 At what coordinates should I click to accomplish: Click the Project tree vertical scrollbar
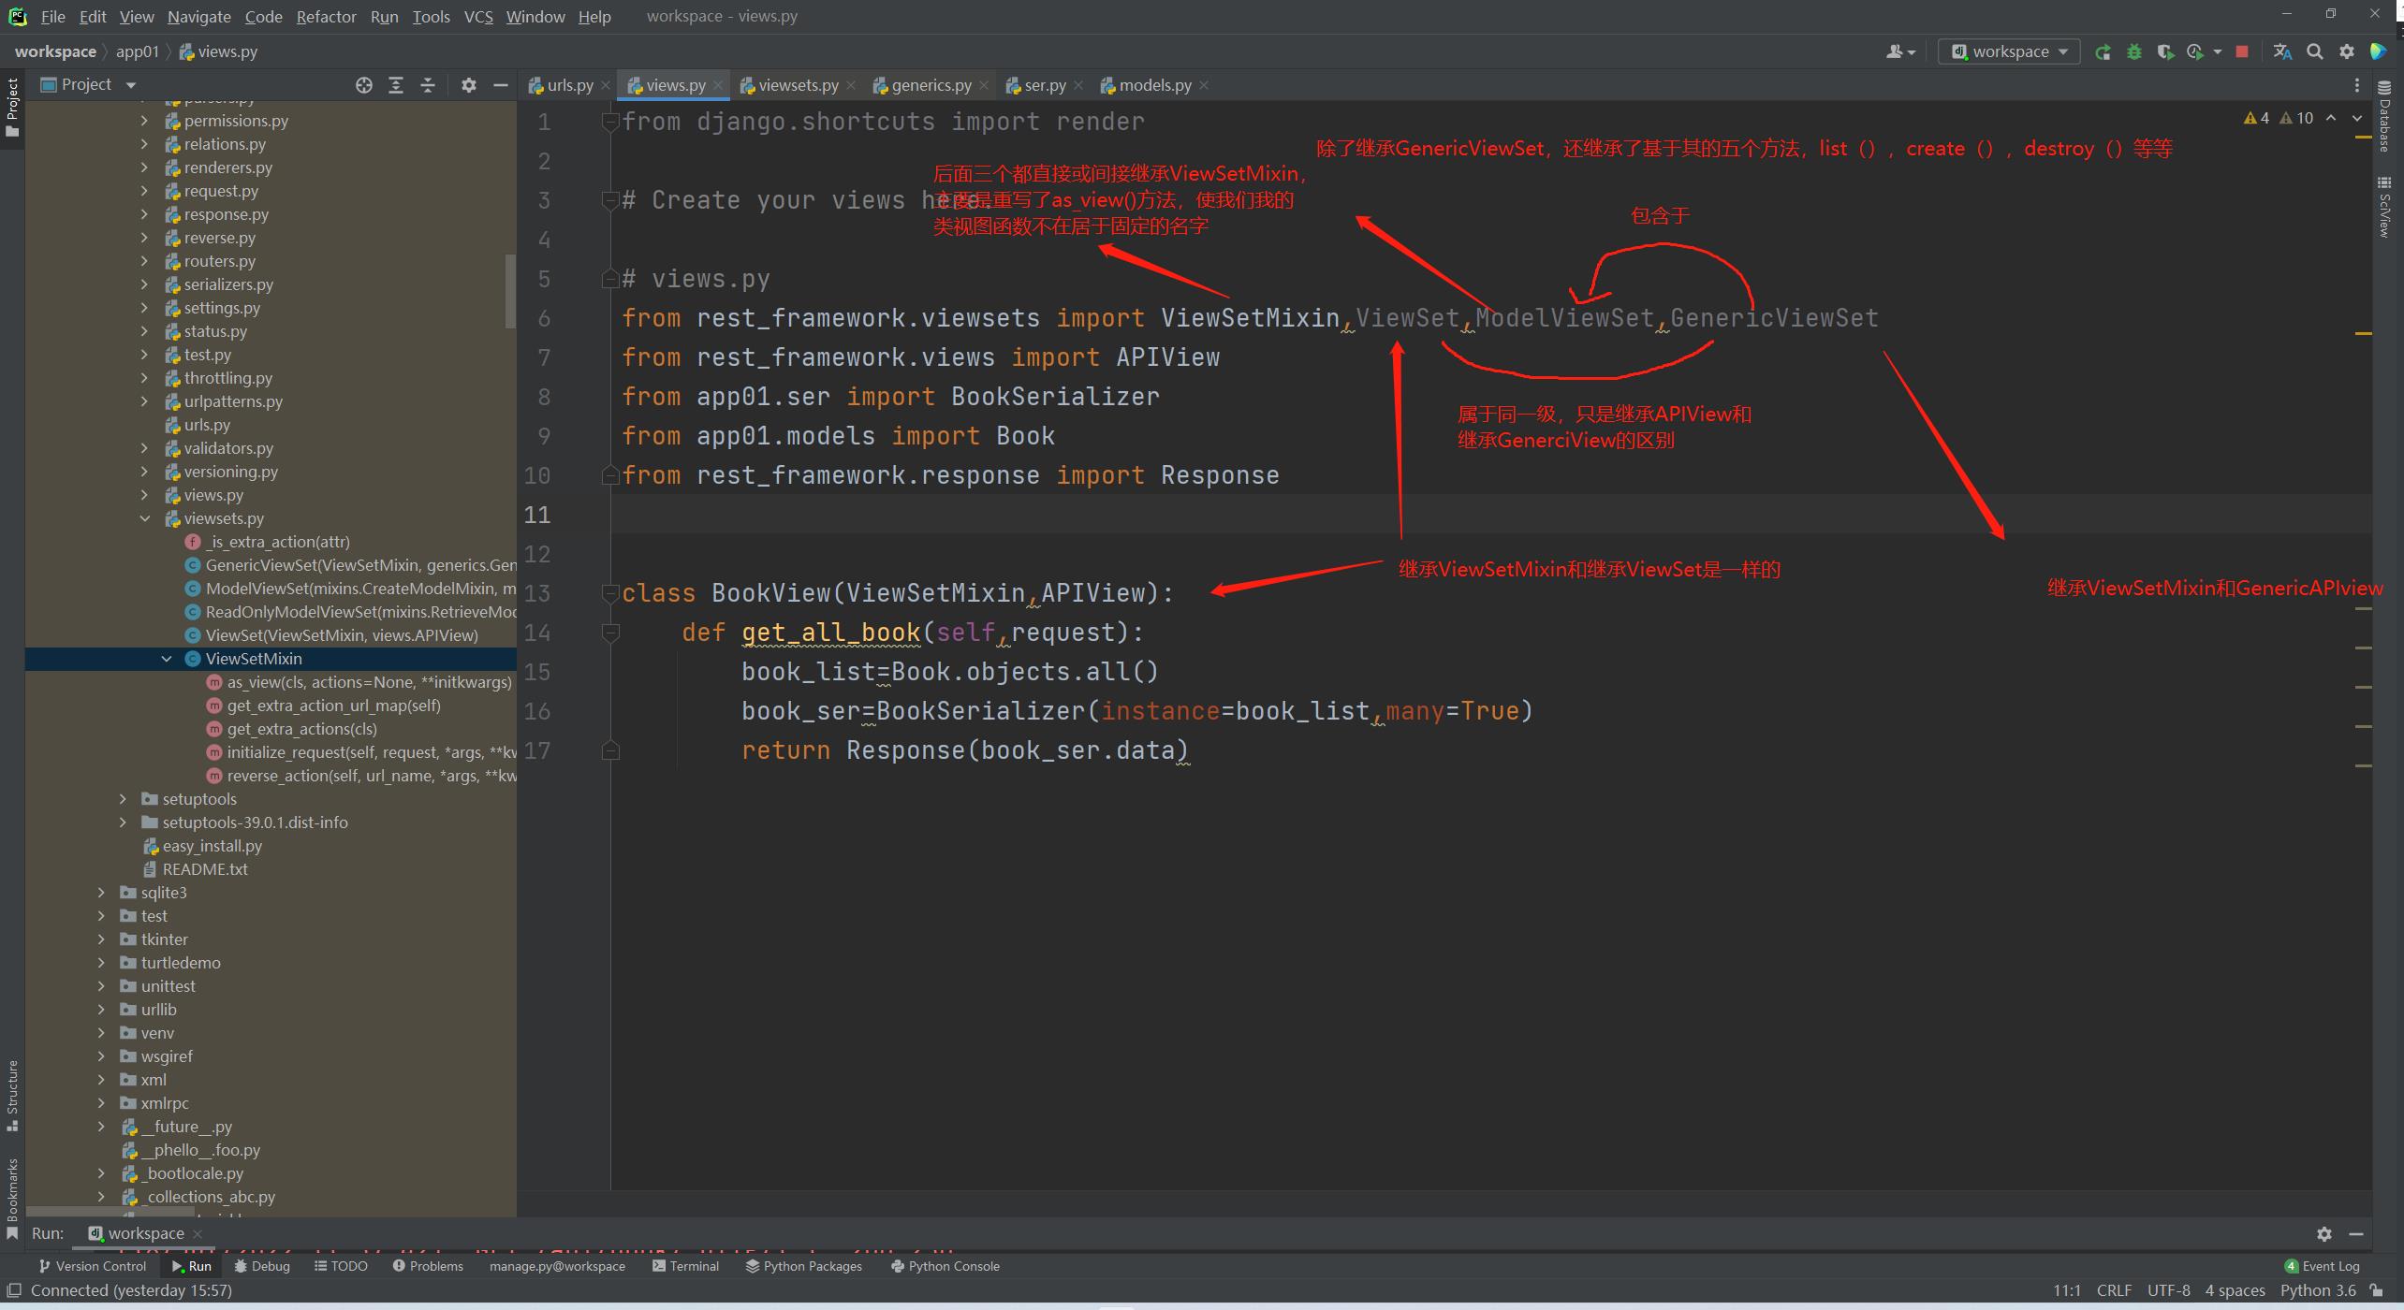pyautogui.click(x=510, y=290)
